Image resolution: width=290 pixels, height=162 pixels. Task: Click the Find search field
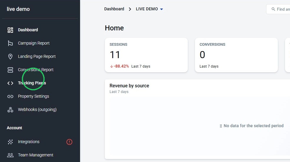pyautogui.click(x=278, y=9)
